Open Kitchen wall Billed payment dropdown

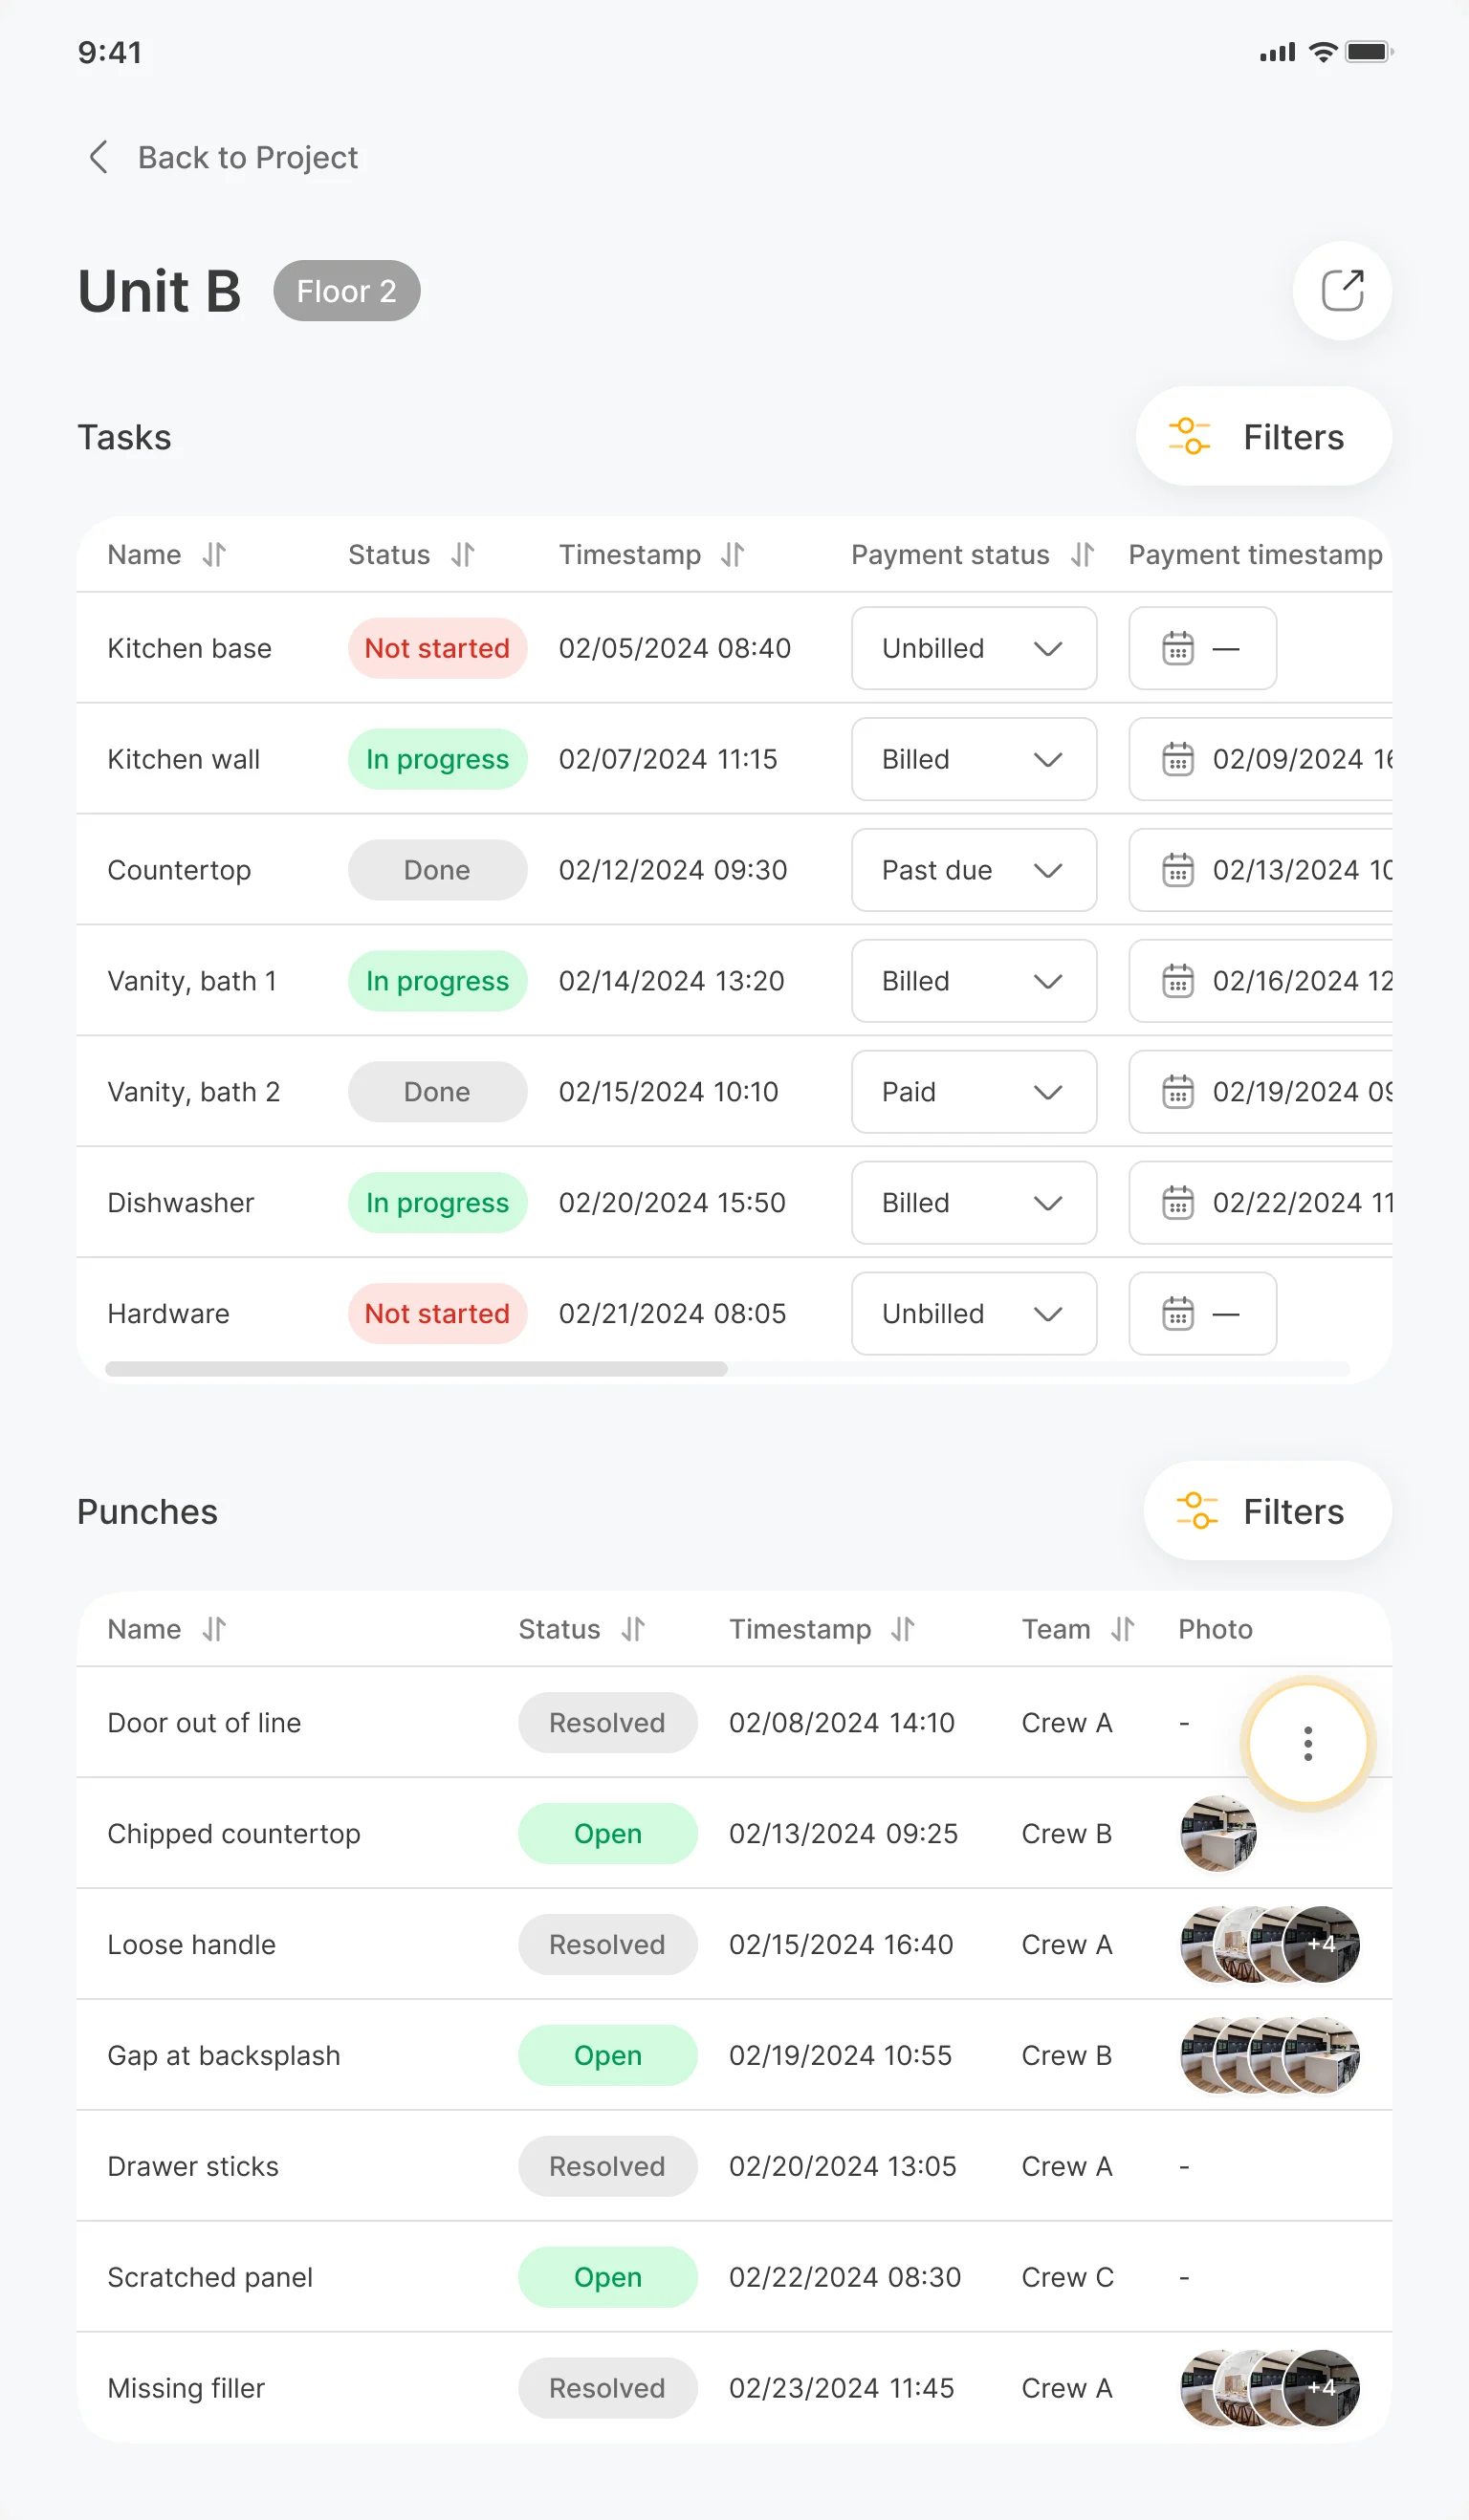pyautogui.click(x=974, y=759)
